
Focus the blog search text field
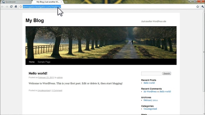pyautogui.click(x=151, y=73)
